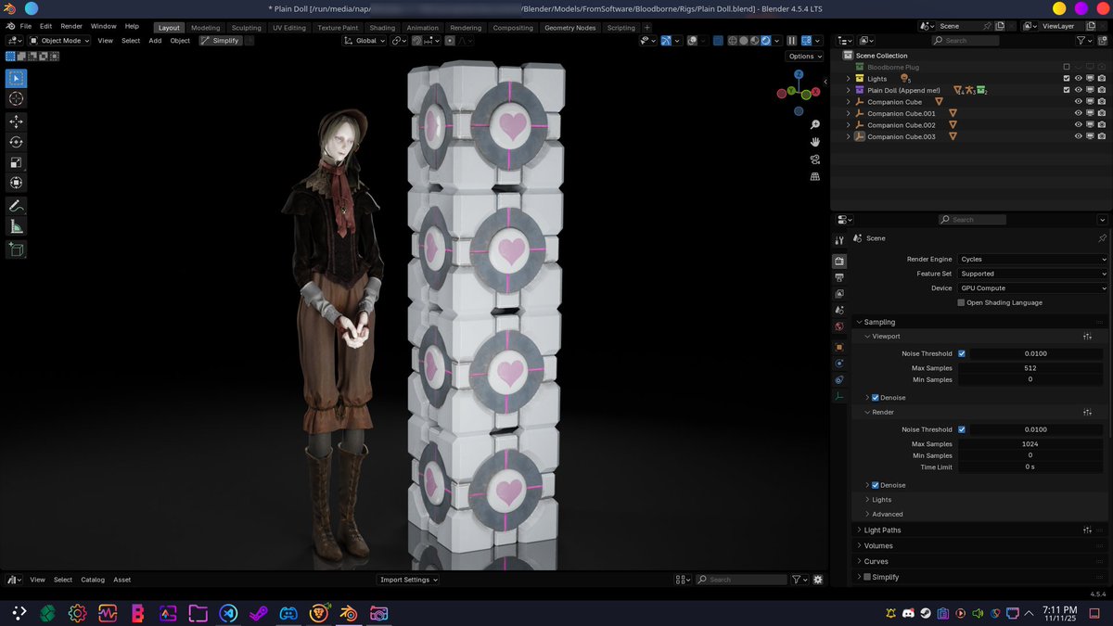Open the Output properties tab
Viewport: 1113px width, 626px height.
click(839, 277)
